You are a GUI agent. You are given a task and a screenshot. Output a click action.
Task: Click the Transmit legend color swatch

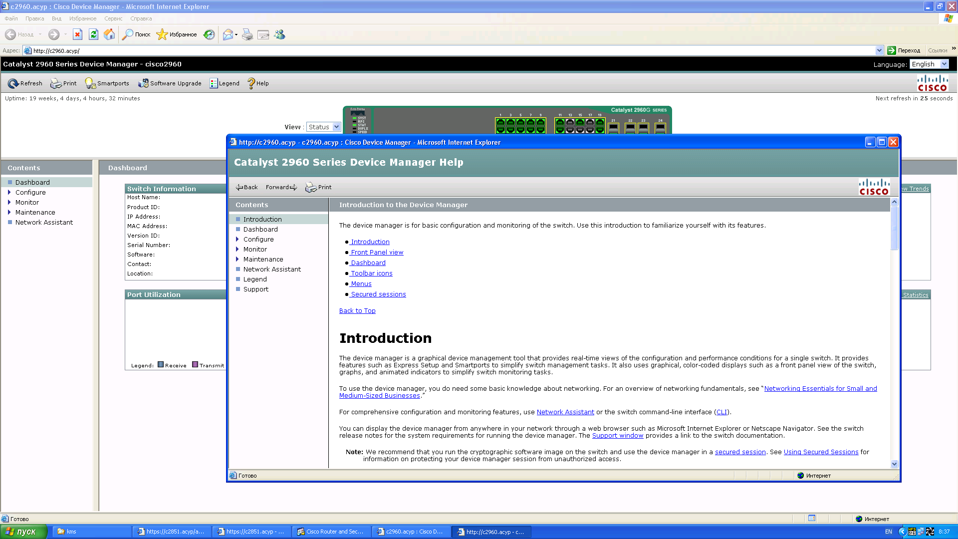[x=195, y=364]
